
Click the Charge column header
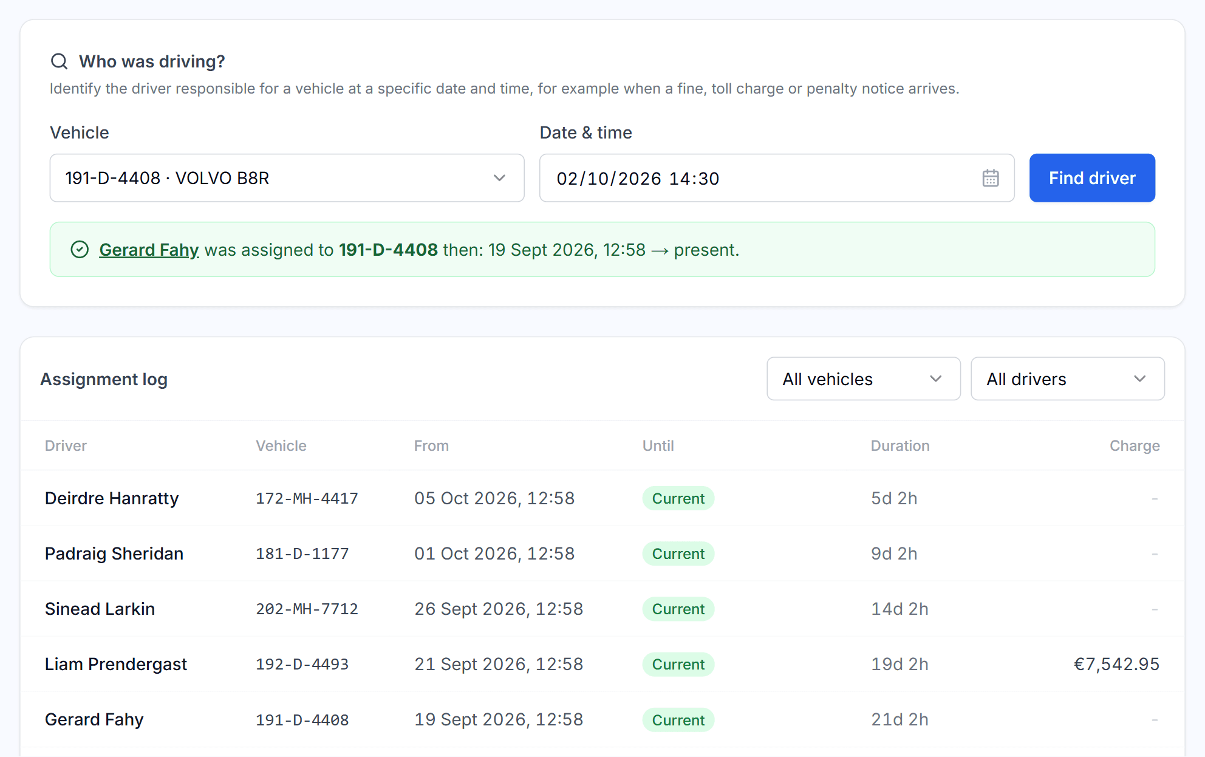(1135, 445)
